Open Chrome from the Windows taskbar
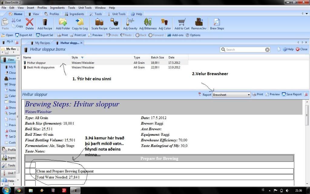Image resolution: width=310 pixels, height=194 pixels. 19,190
